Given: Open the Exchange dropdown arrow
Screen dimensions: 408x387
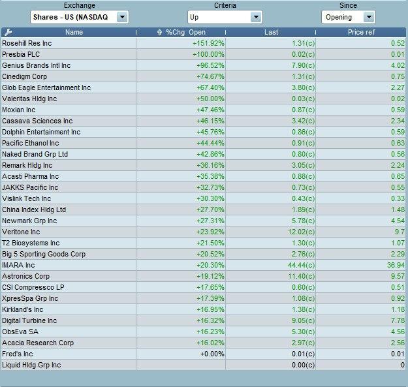Looking at the screenshot, I should 122,17.
